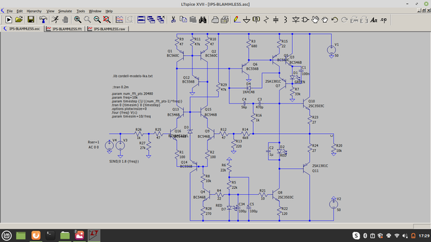The width and height of the screenshot is (431, 242).
Task: Click the Halt simulation hand icon
Action: [65, 19]
